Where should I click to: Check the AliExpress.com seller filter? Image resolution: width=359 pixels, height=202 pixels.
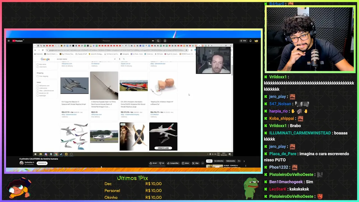38,86
